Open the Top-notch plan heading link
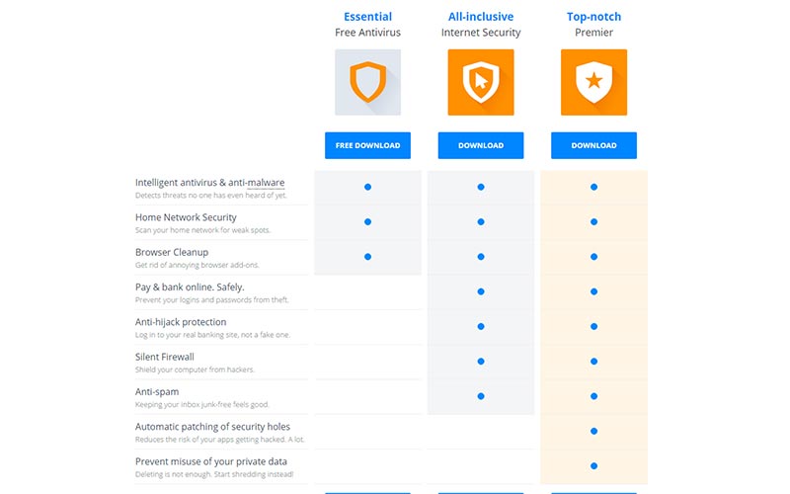 [593, 17]
